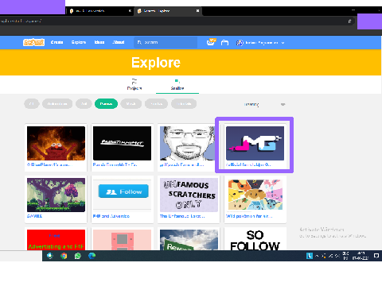Open the messages envelope icon
The width and height of the screenshot is (382, 286).
pyautogui.click(x=211, y=42)
